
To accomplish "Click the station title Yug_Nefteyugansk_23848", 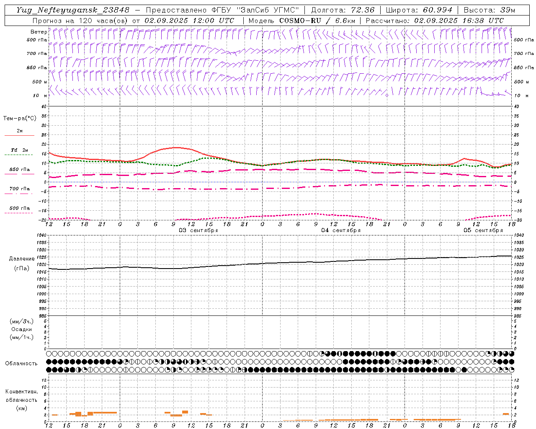I will click(x=72, y=10).
